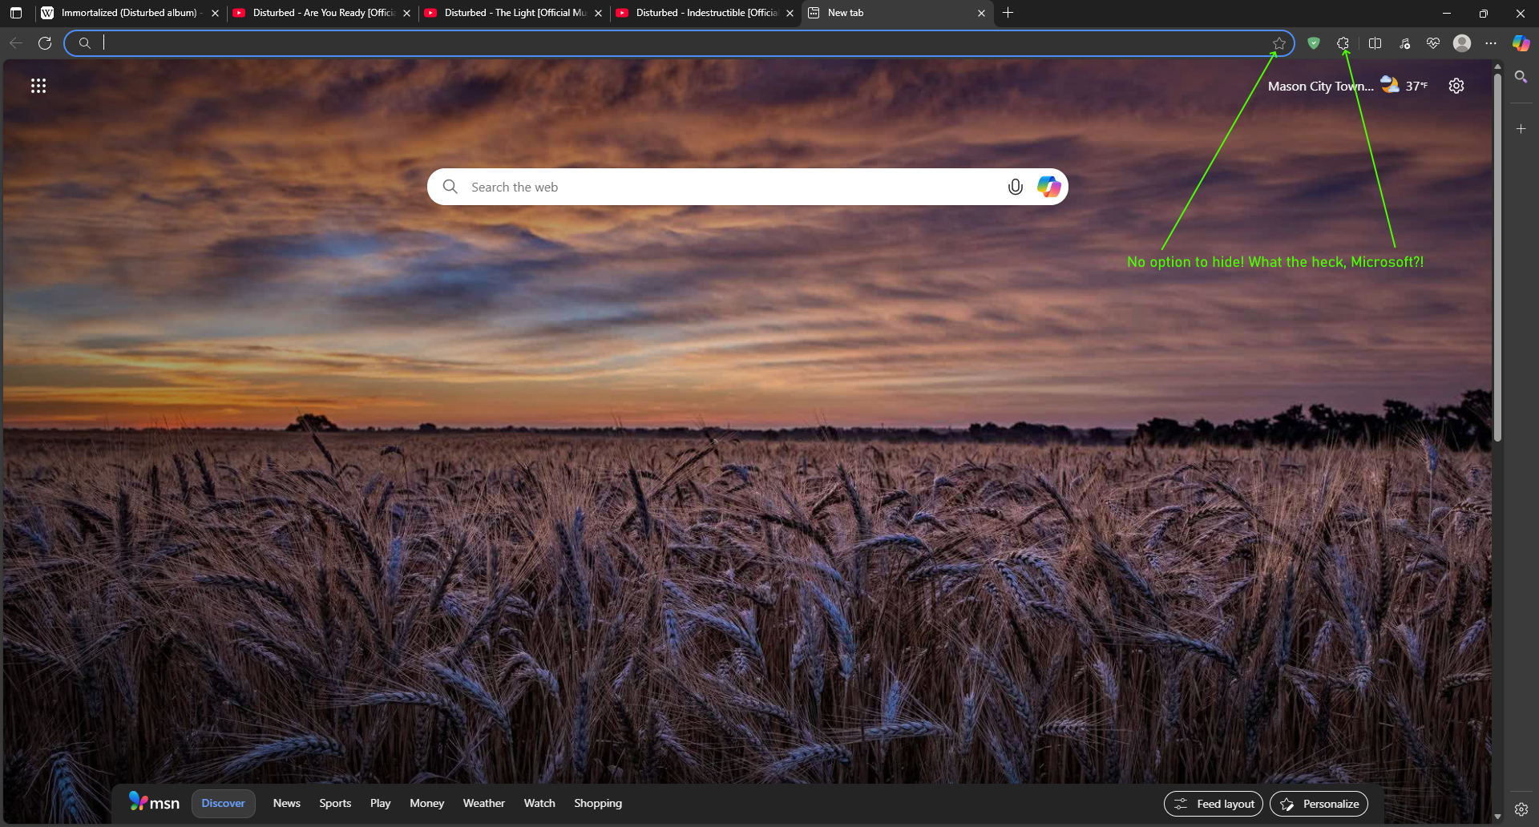Open the apps grid launcher

pyautogui.click(x=38, y=86)
